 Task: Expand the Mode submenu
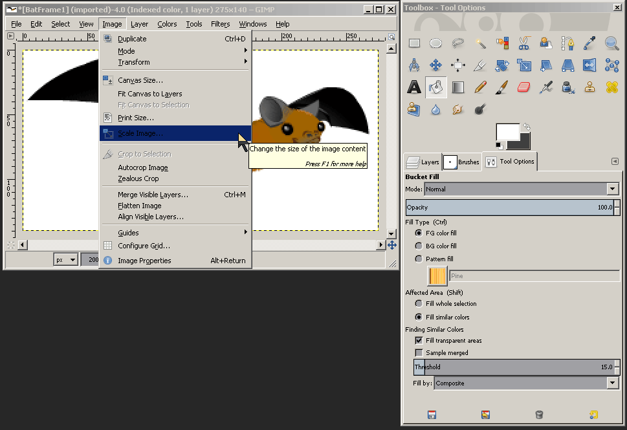[175, 51]
